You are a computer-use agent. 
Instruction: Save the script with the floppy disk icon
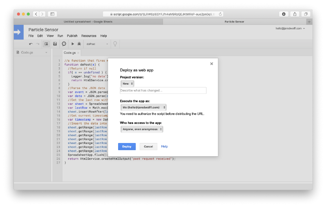coord(55,44)
